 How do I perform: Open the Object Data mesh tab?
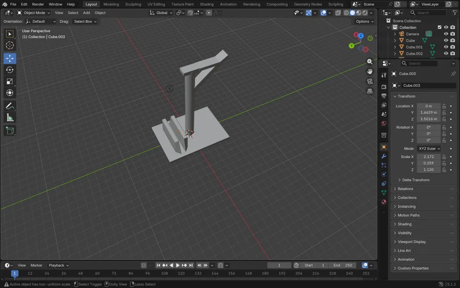[x=384, y=193]
